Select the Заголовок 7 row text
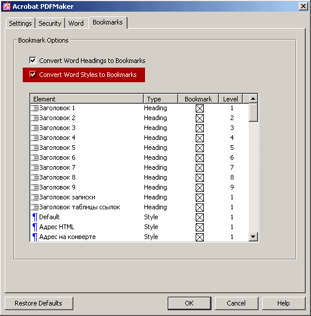 pos(57,167)
